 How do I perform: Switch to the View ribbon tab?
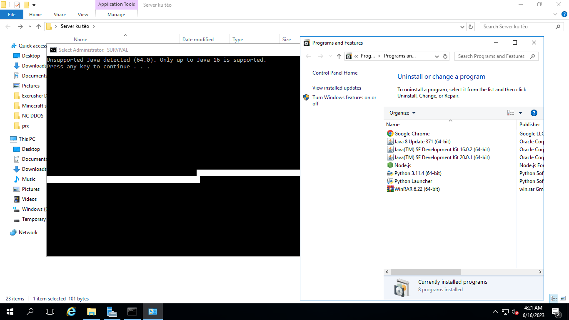pyautogui.click(x=83, y=15)
